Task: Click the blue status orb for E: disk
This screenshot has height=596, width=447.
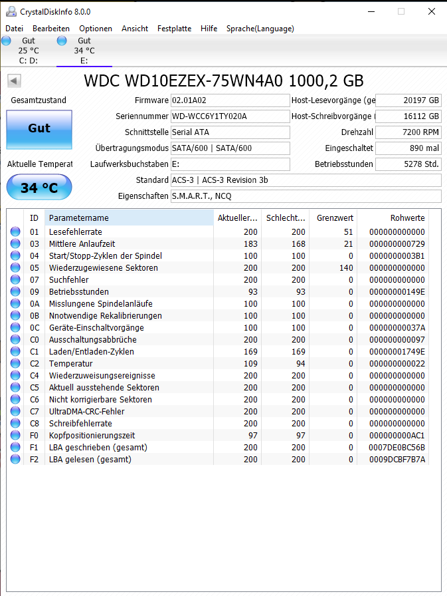Action: click(62, 41)
